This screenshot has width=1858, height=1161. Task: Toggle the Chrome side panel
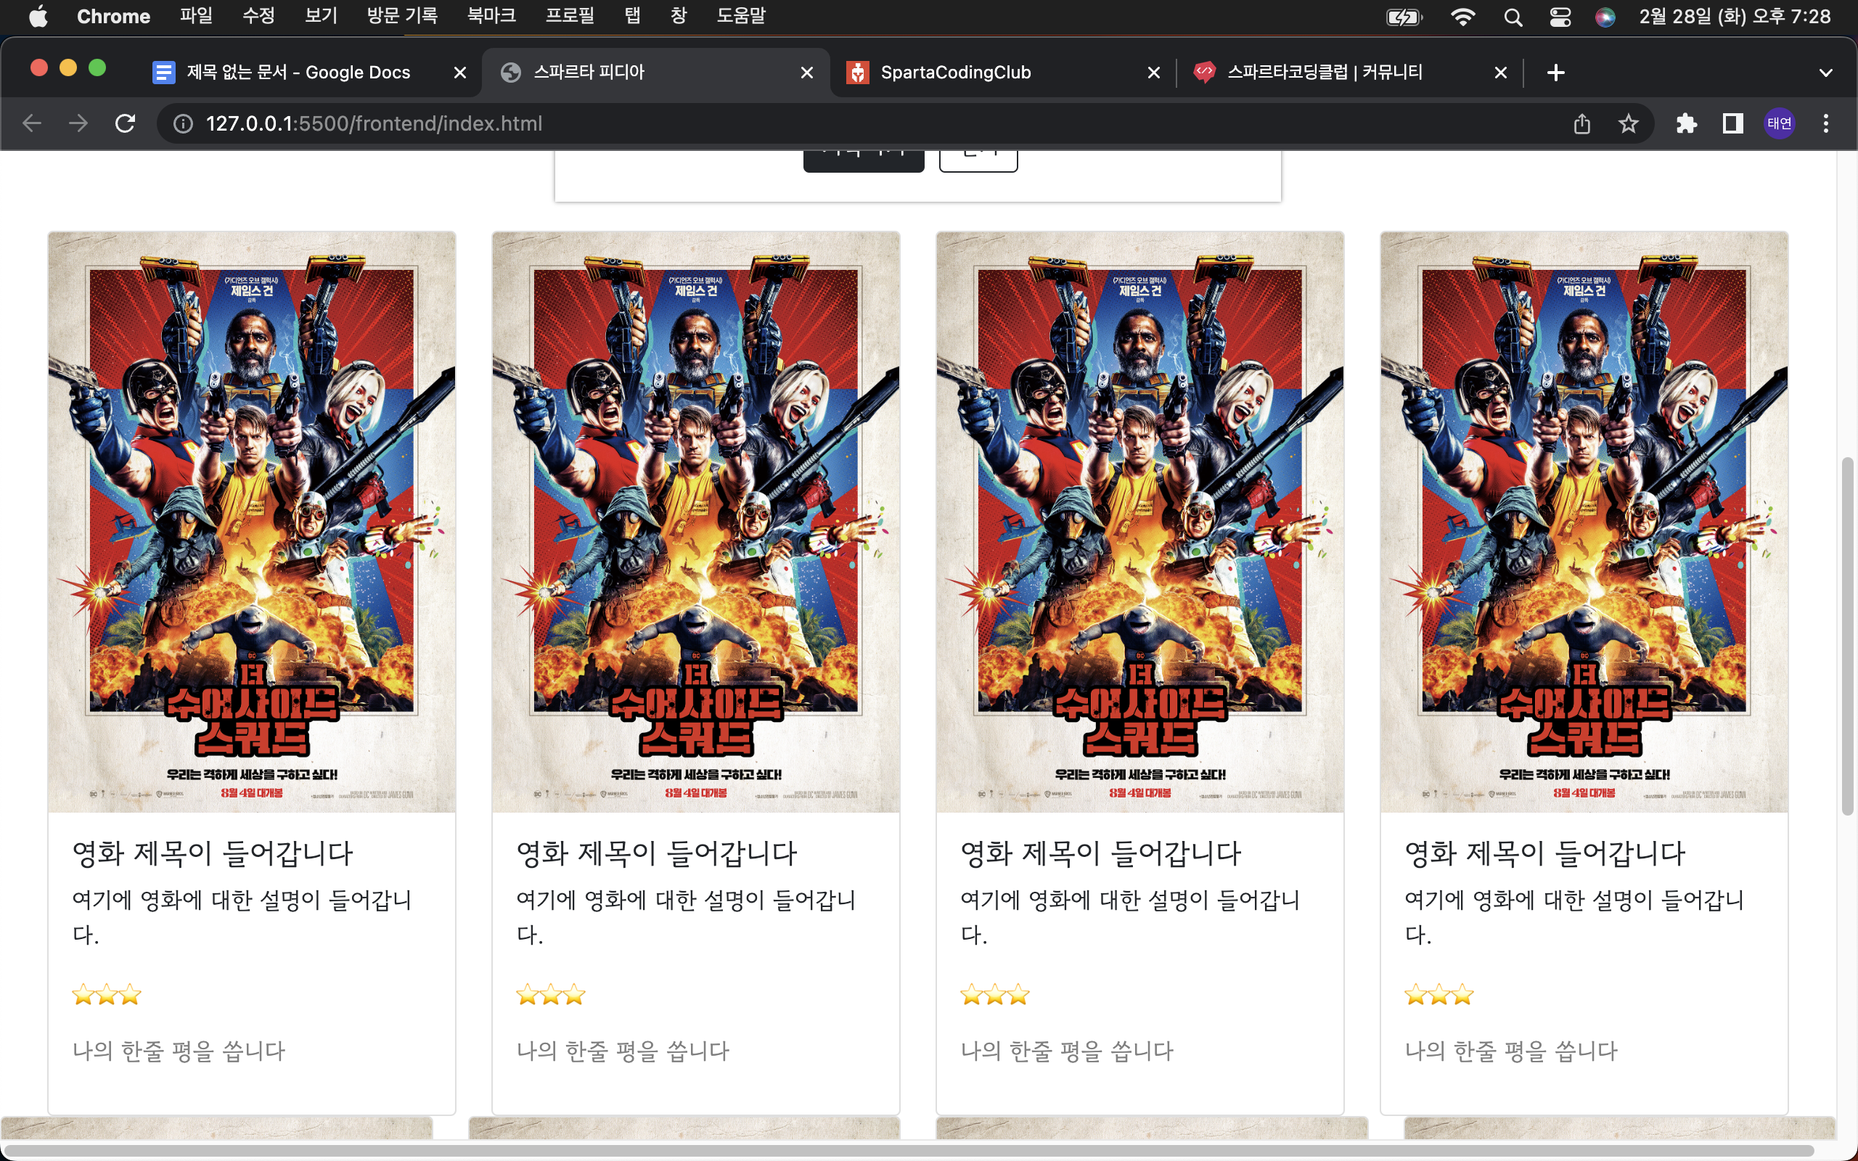(1733, 123)
